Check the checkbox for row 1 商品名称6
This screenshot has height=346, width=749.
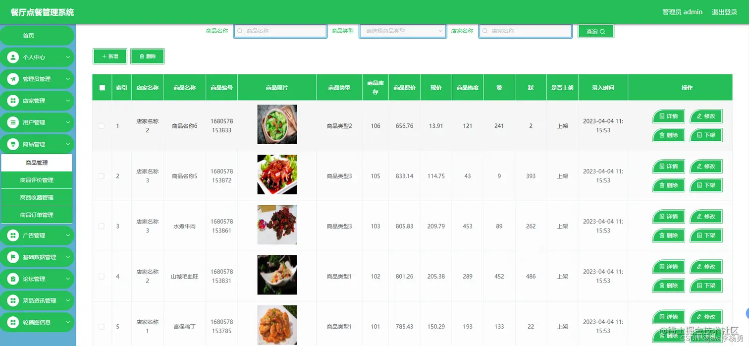(x=102, y=126)
